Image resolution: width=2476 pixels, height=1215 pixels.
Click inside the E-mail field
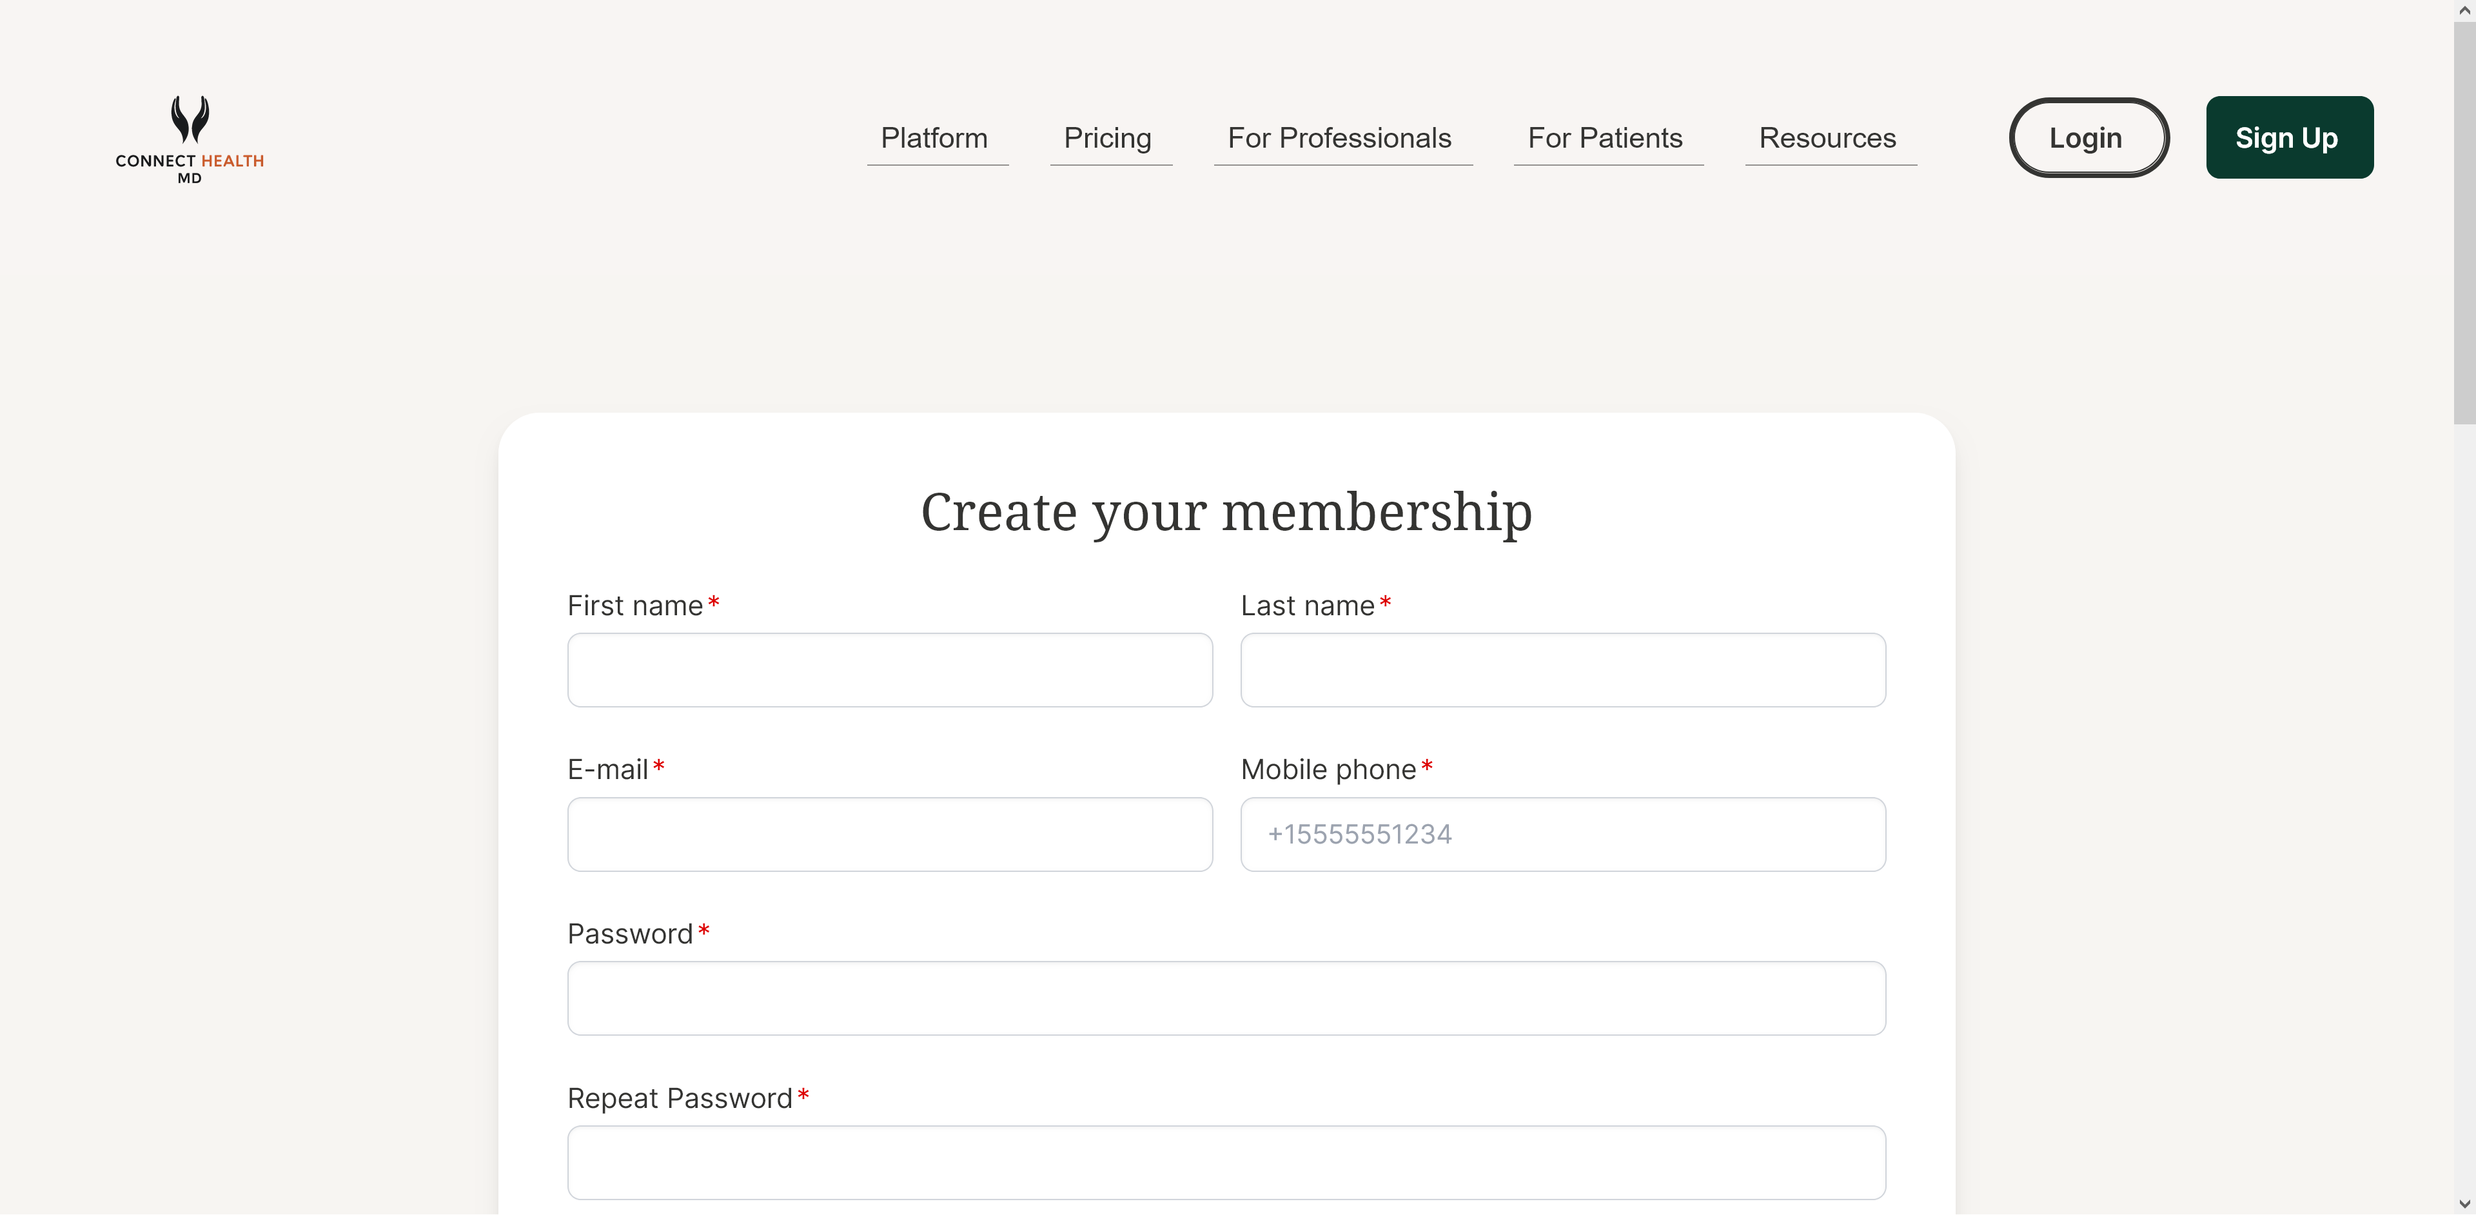coord(889,835)
